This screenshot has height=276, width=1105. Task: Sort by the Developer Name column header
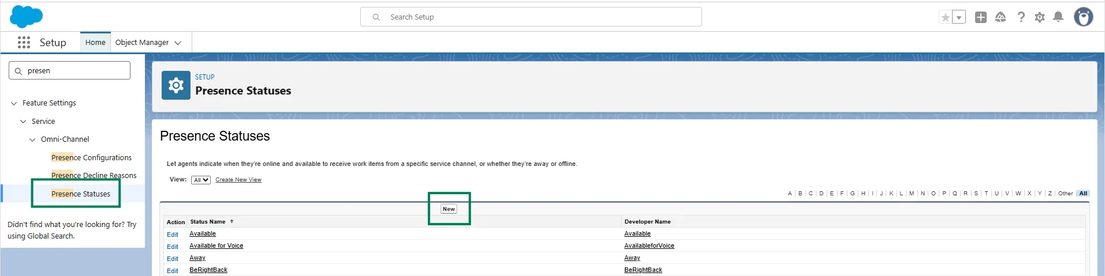(x=647, y=221)
